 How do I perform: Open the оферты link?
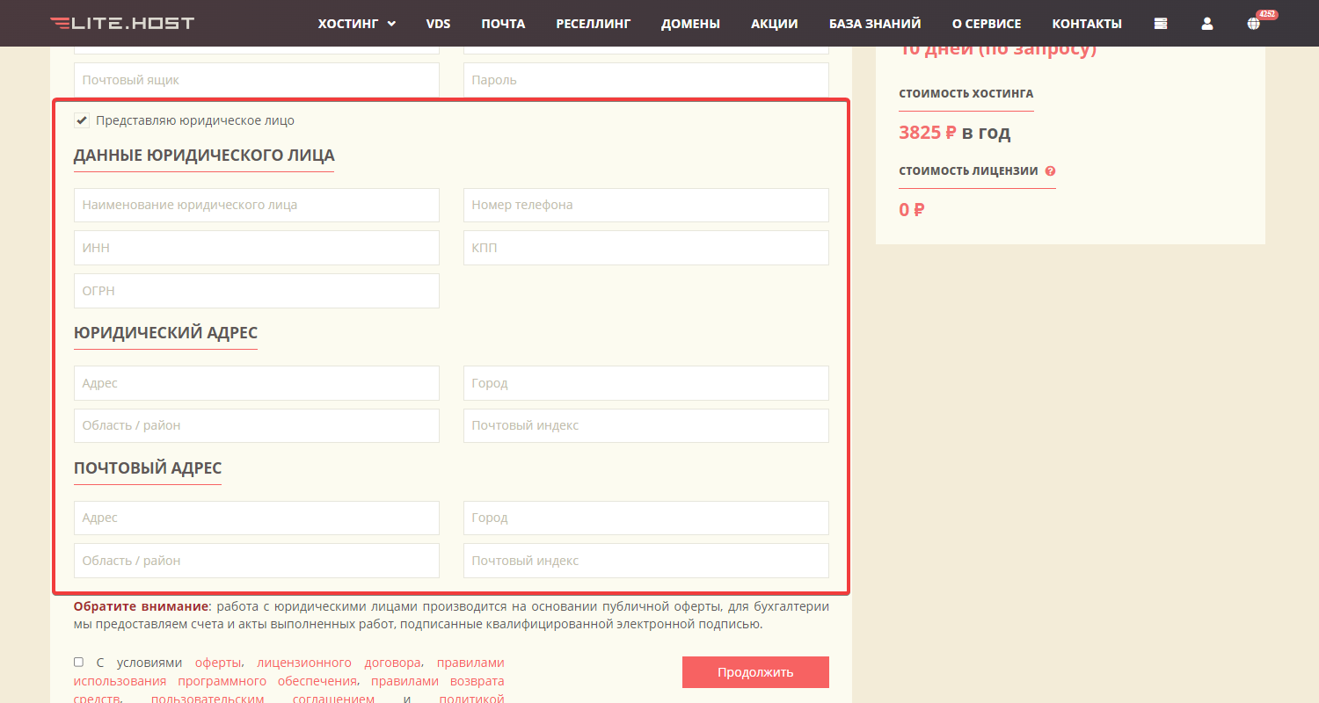tap(218, 663)
